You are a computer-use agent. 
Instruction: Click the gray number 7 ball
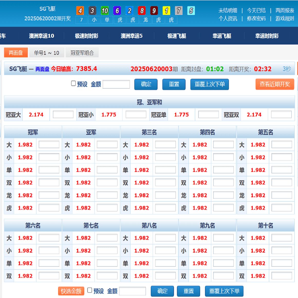click(x=179, y=11)
